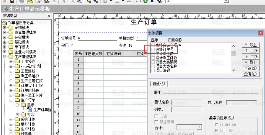
Task: Click the 备注 field on the form
Action: click(138, 45)
